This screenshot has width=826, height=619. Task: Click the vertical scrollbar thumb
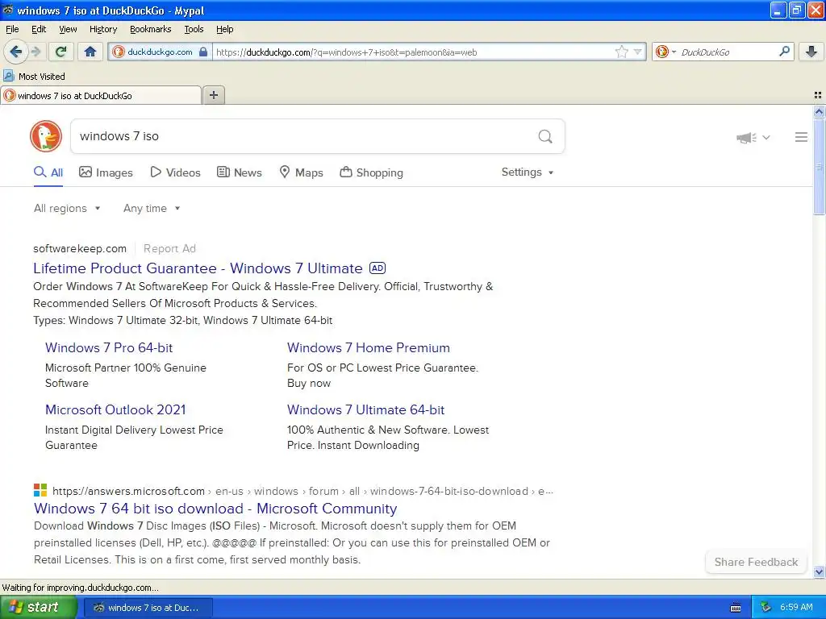[x=819, y=166]
